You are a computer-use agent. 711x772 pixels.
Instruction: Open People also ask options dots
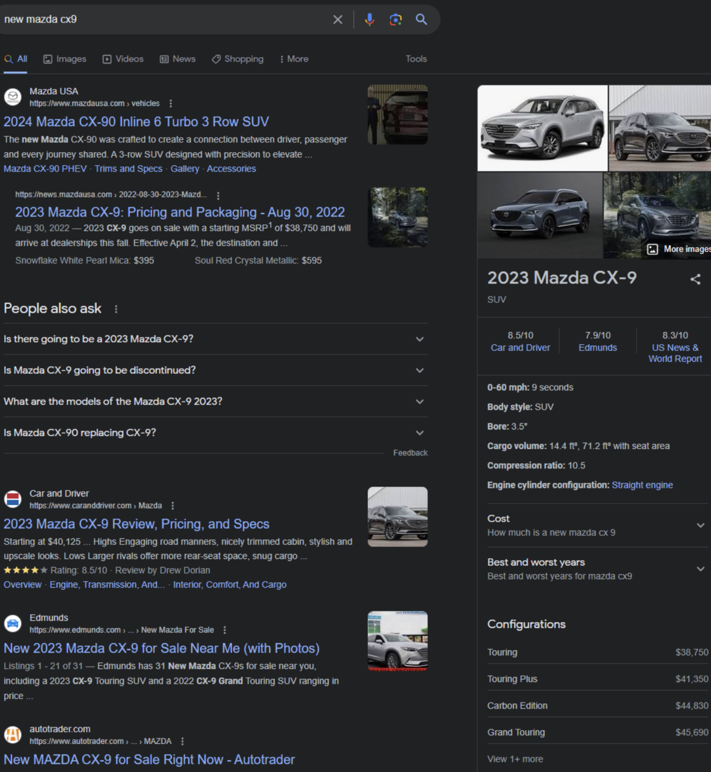[x=116, y=309]
